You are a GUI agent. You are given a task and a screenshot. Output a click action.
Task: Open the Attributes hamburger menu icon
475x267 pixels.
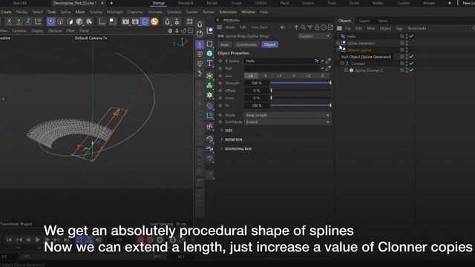click(x=220, y=27)
